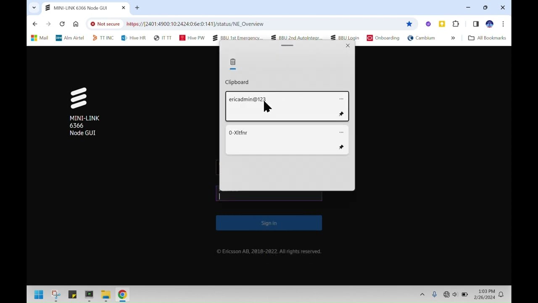
Task: Open the Alm Airtel bookmark
Action: coord(70,38)
